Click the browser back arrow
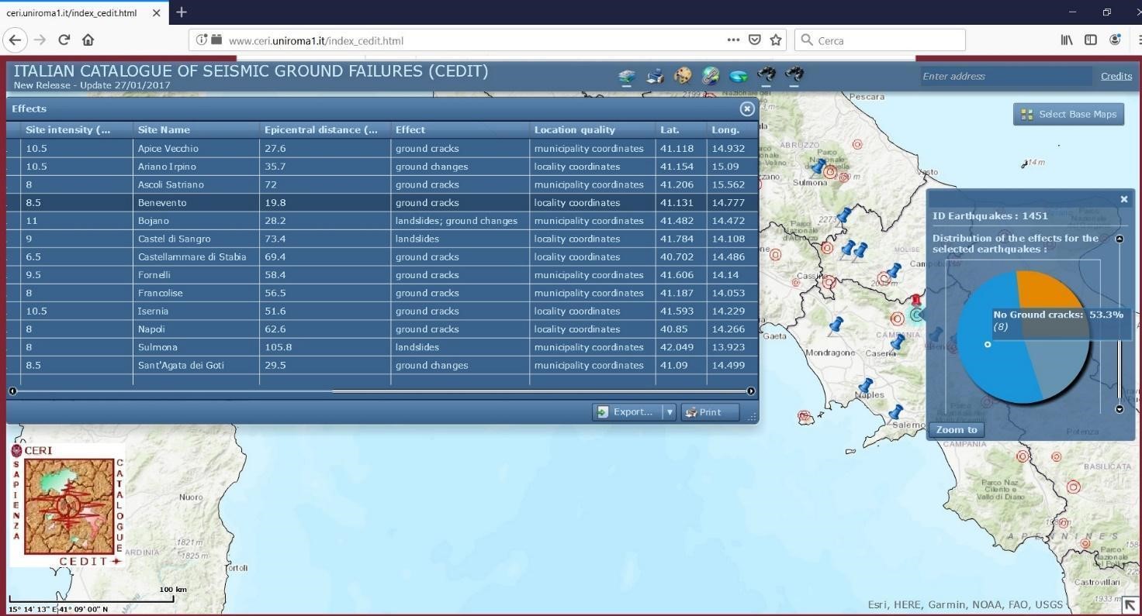 (16, 40)
